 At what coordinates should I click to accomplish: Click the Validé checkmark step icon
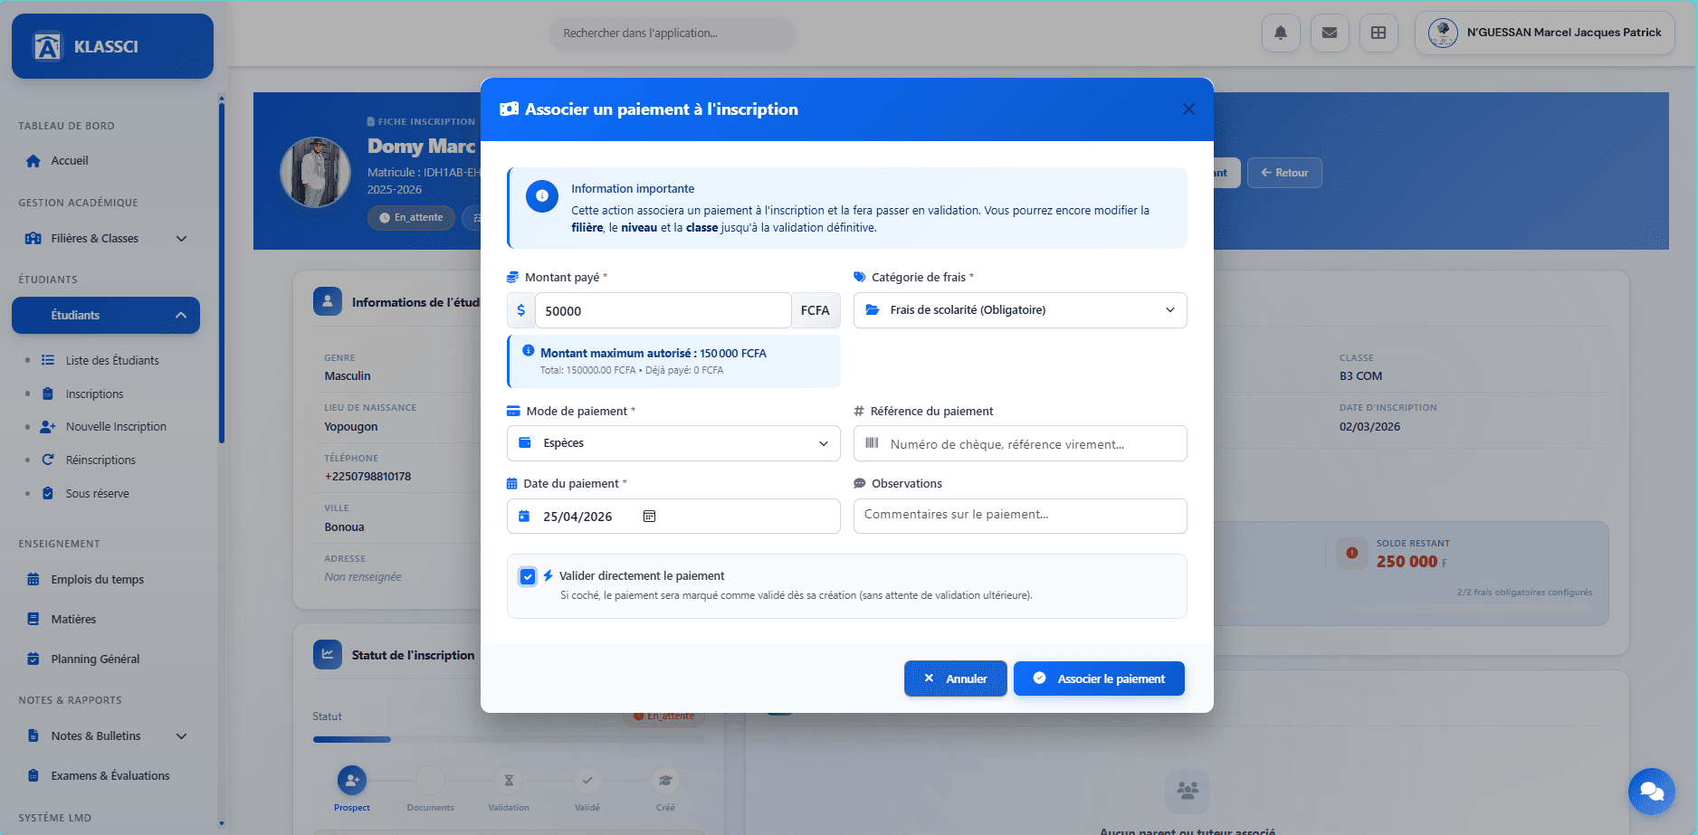587,780
